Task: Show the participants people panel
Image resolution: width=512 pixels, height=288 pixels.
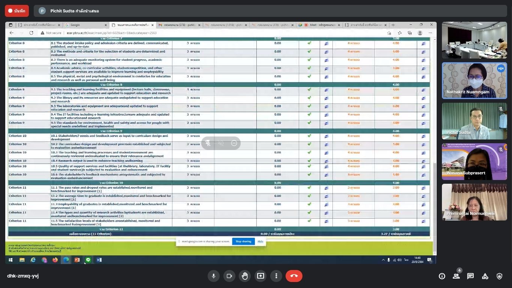Action: 456,276
